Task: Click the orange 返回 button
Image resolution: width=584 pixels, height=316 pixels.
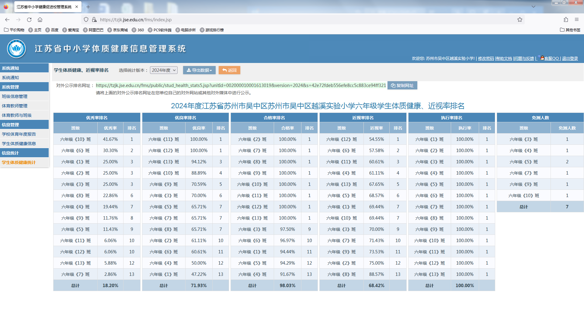Action: 229,70
